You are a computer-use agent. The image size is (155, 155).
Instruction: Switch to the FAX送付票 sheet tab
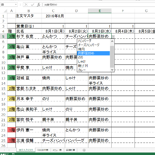point(43,150)
